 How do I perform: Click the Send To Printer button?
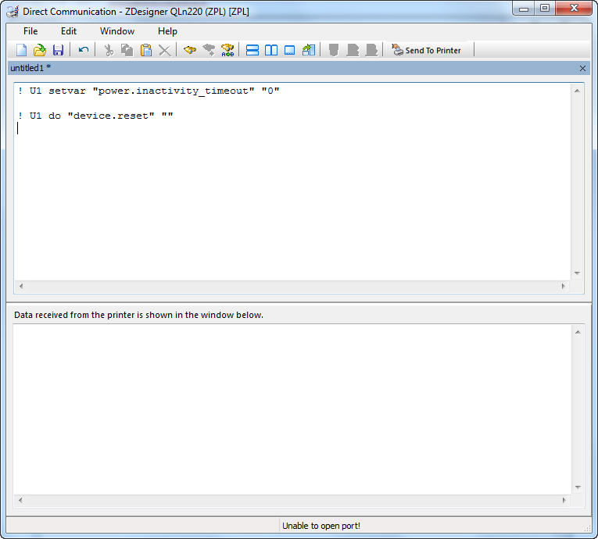[427, 50]
